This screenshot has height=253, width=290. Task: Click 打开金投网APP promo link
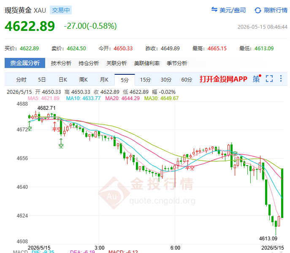pyautogui.click(x=223, y=79)
